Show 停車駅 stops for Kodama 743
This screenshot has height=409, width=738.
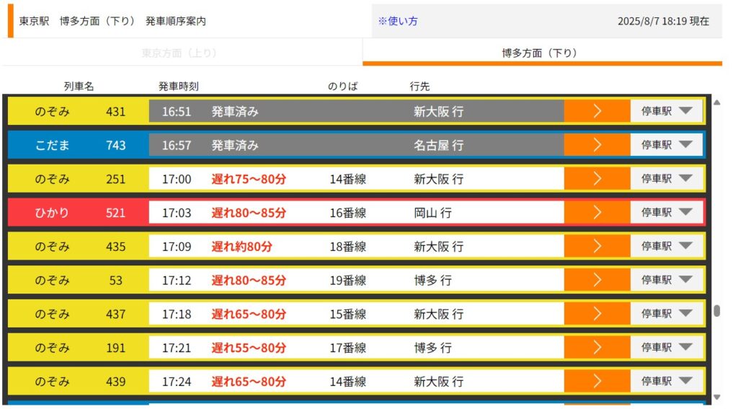coord(667,145)
